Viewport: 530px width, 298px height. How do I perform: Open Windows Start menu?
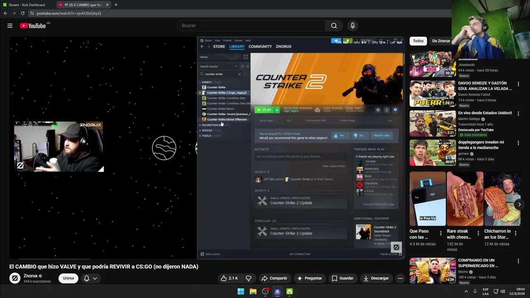tap(241, 292)
